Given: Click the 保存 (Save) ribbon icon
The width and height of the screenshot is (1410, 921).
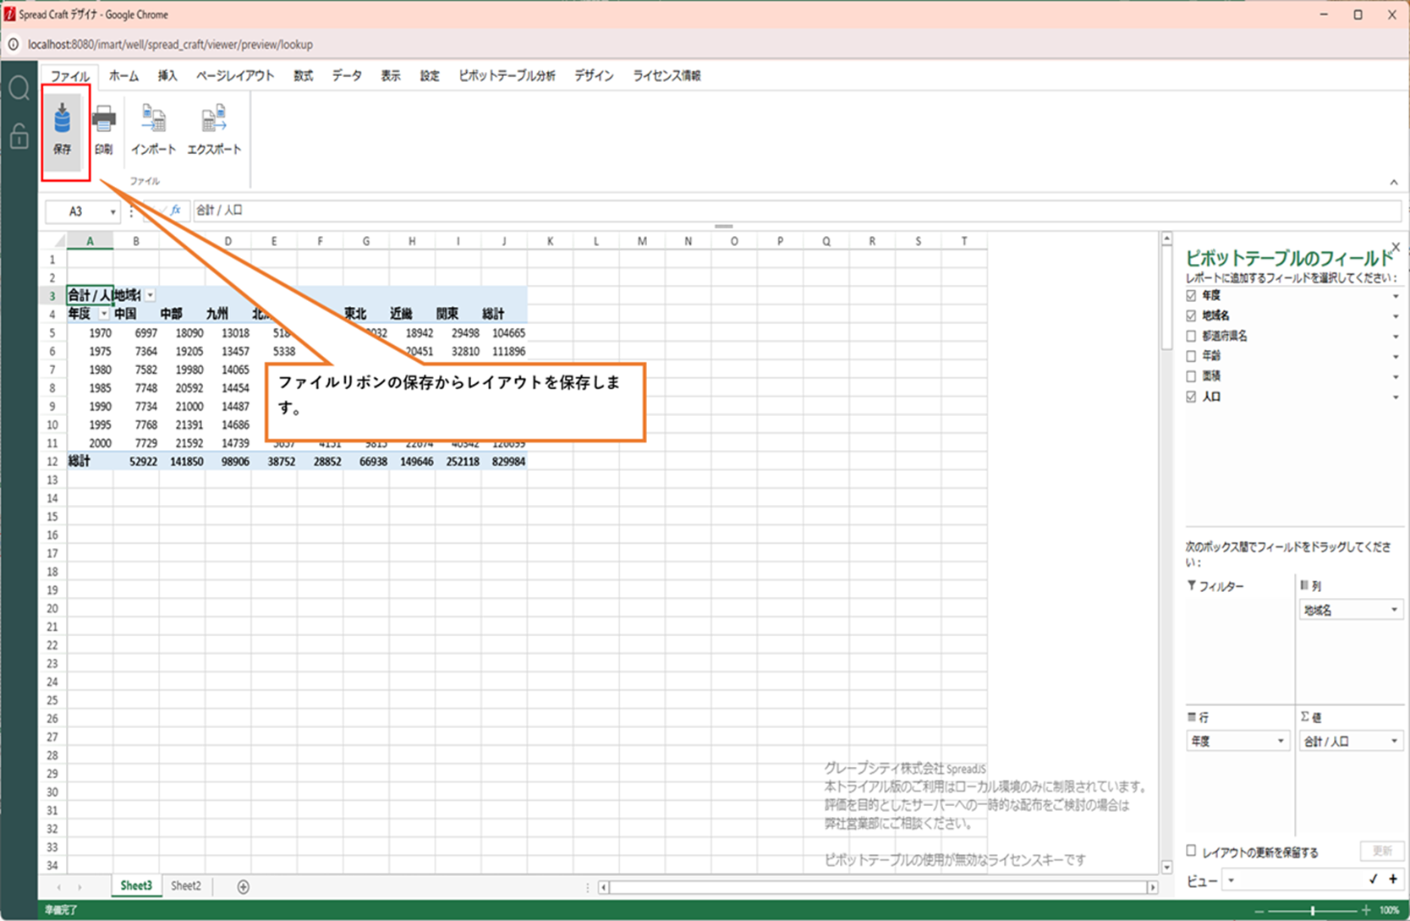Looking at the screenshot, I should 63,129.
